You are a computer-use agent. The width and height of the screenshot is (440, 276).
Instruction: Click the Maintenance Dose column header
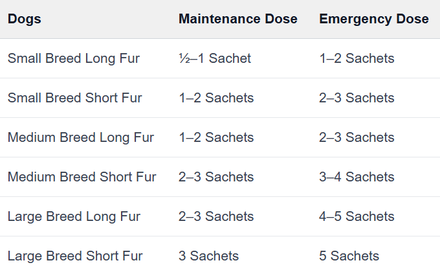pyautogui.click(x=237, y=19)
